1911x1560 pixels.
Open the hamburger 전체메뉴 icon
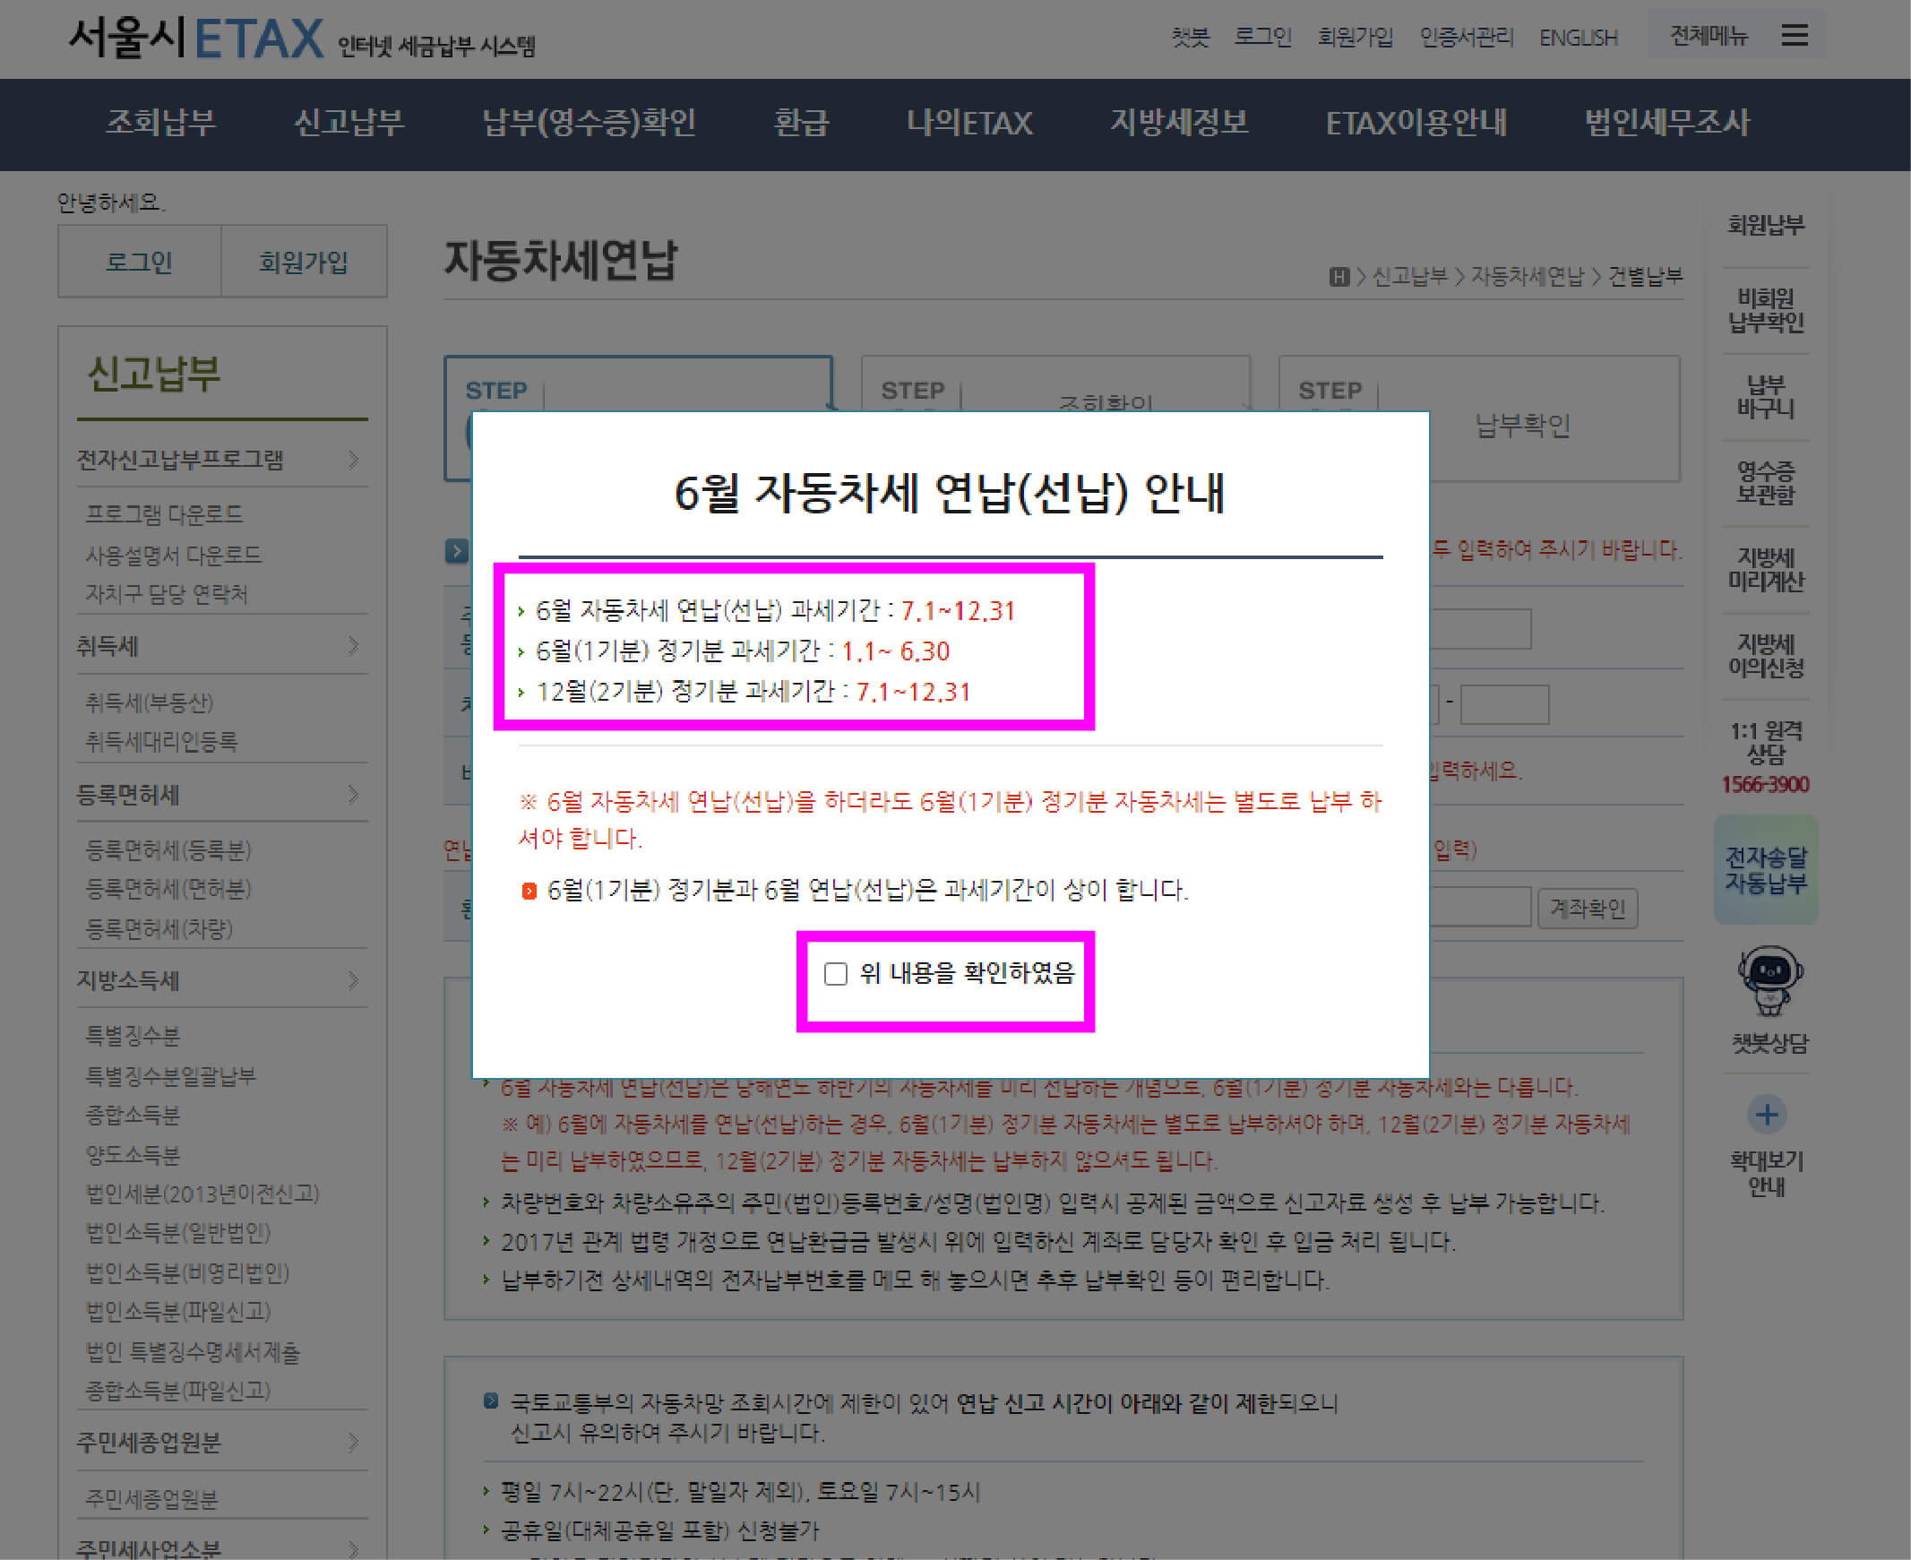[1794, 36]
